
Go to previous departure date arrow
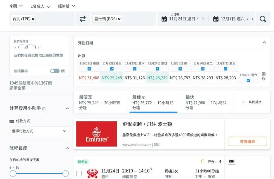pyautogui.click(x=198, y=19)
